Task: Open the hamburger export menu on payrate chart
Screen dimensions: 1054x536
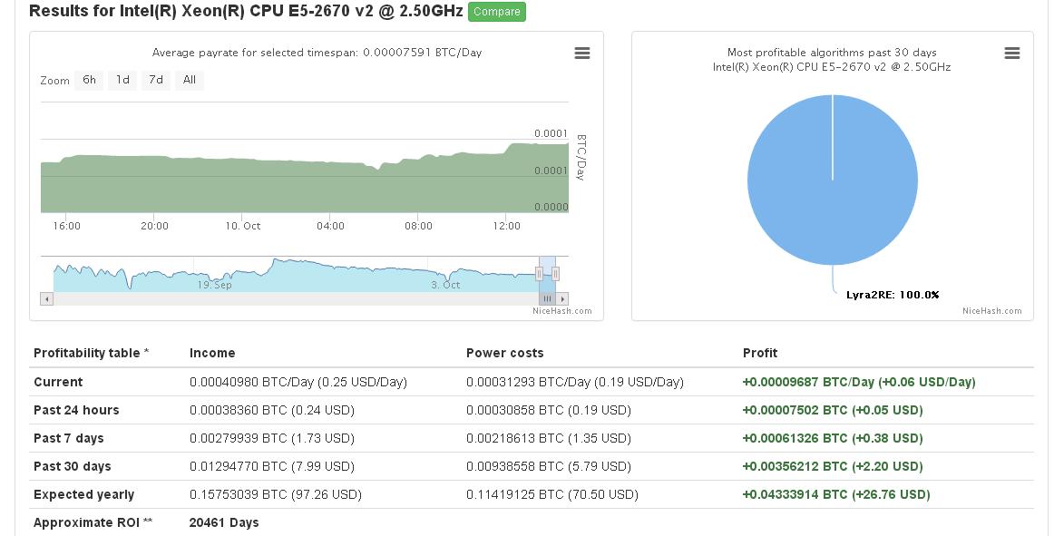Action: (x=581, y=54)
